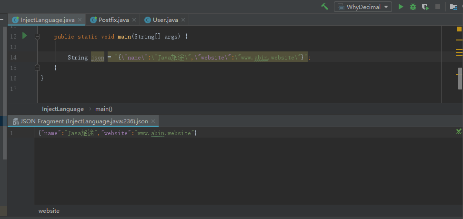463x219 pixels.
Task: Click green inspection checkmark in JSON fragment
Action: pyautogui.click(x=459, y=131)
